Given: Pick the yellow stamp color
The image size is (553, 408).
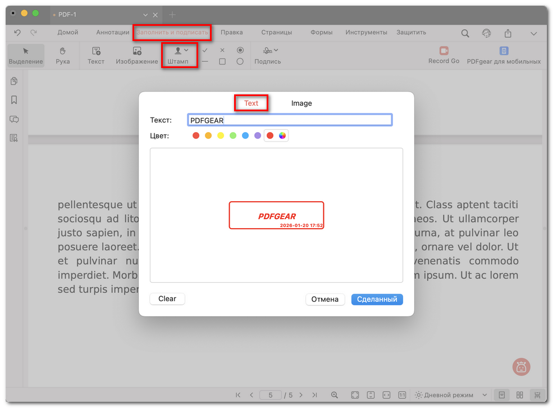Looking at the screenshot, I should click(221, 135).
